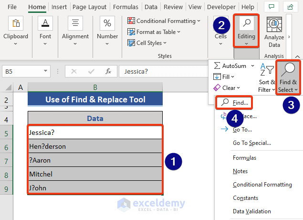The height and width of the screenshot is (220, 303).
Task: Expand the Alignment group chevron
Action: click(x=75, y=44)
